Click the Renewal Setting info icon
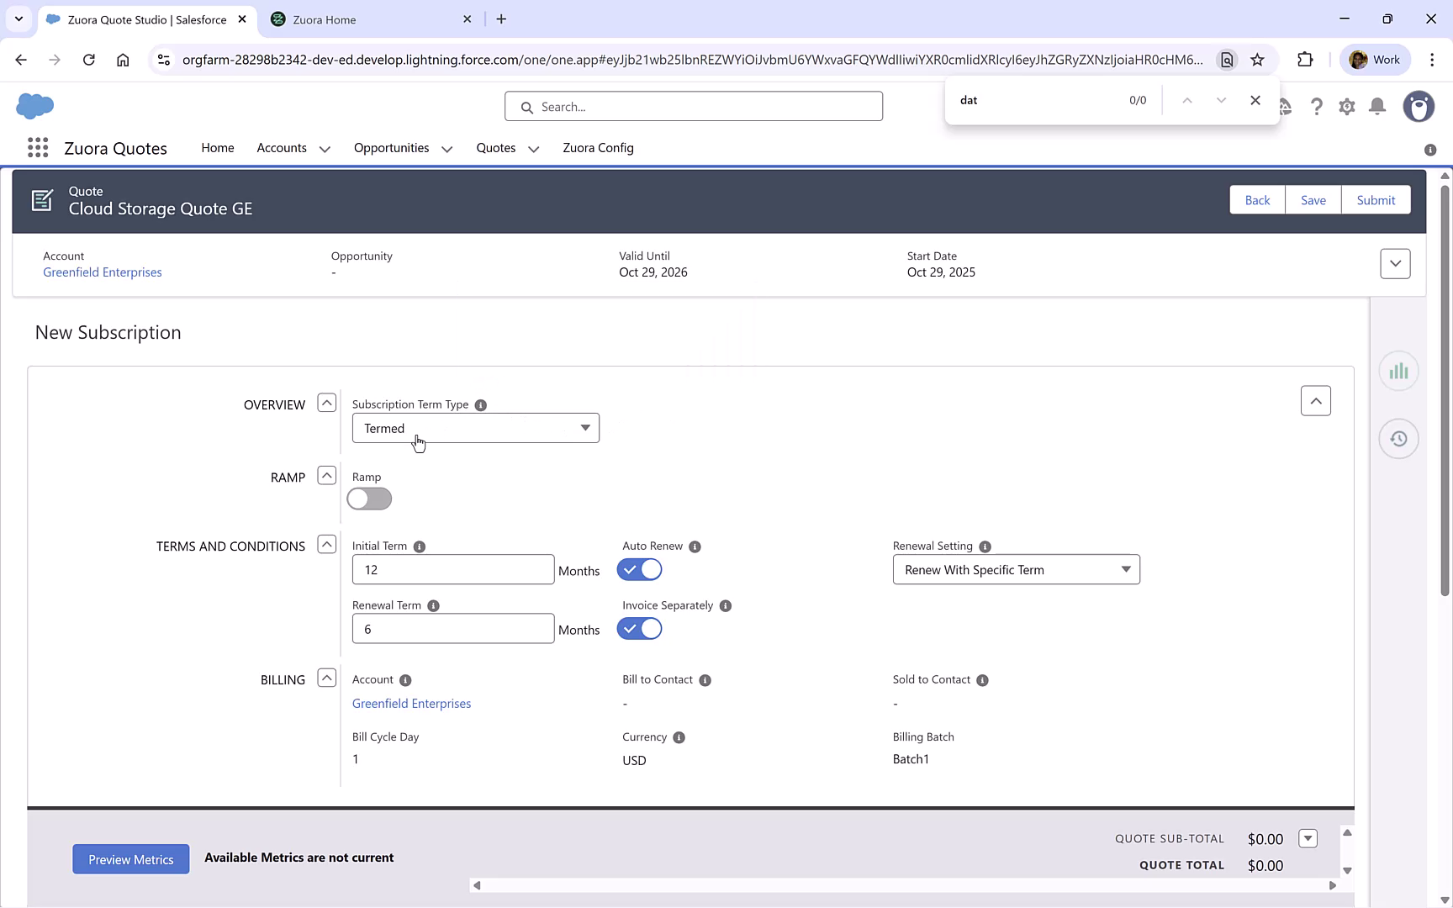The width and height of the screenshot is (1453, 908). 984,546
